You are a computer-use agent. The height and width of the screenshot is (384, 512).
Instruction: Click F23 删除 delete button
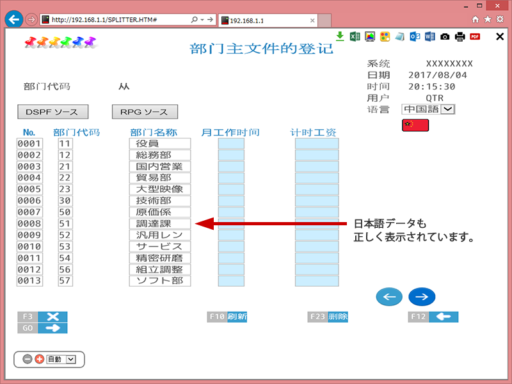coord(328,317)
